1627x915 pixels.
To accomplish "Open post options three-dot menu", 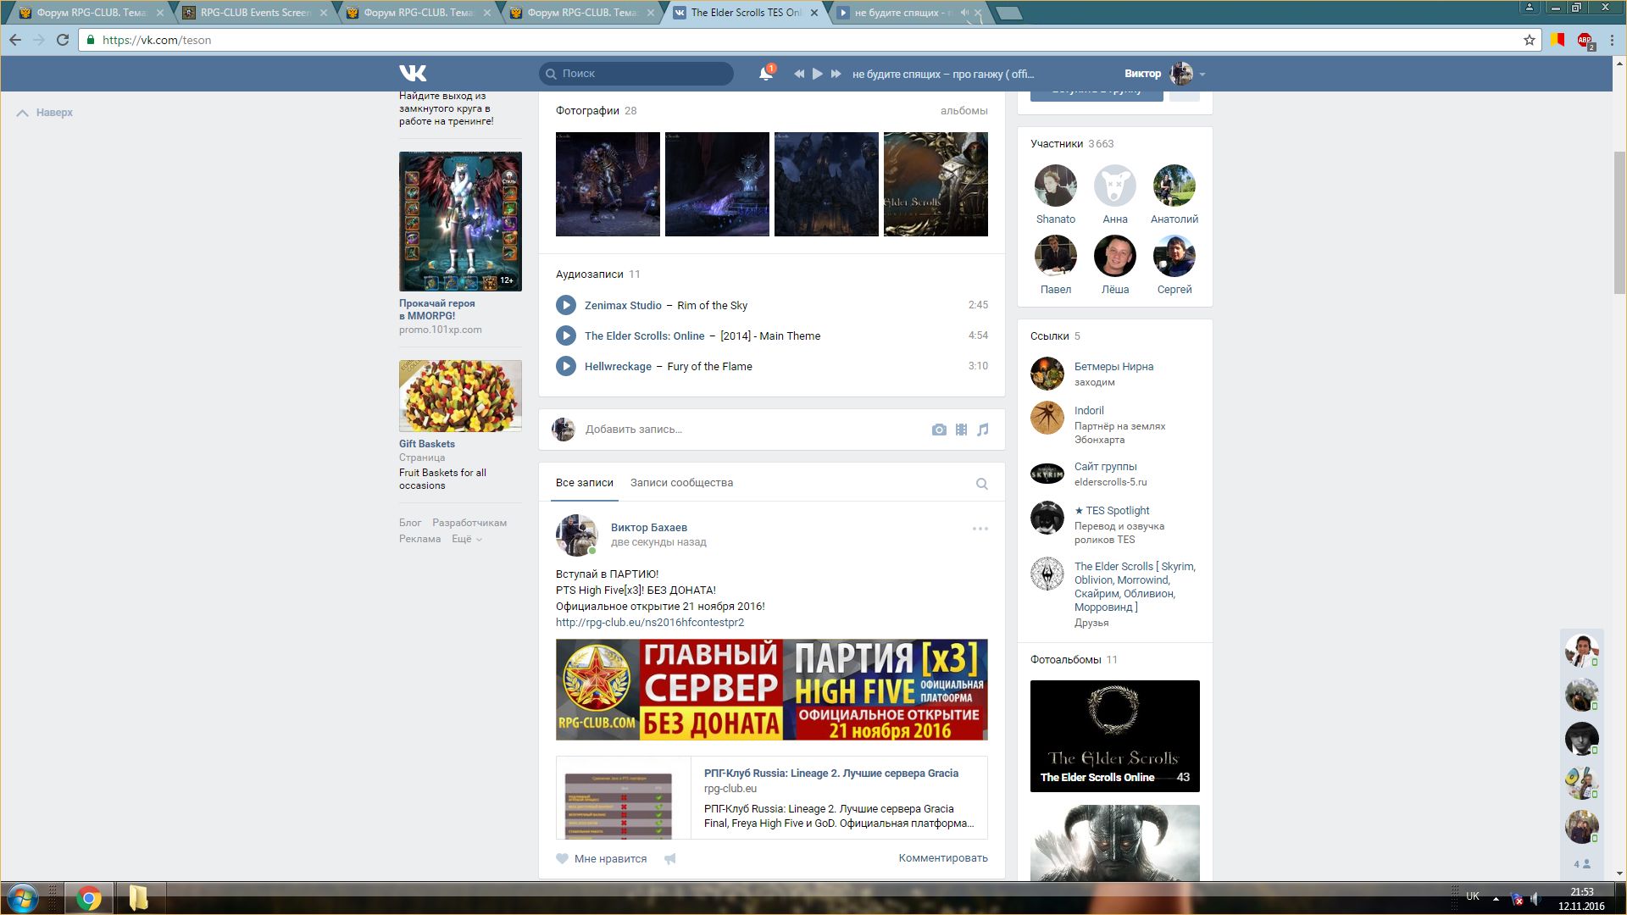I will [x=980, y=529].
